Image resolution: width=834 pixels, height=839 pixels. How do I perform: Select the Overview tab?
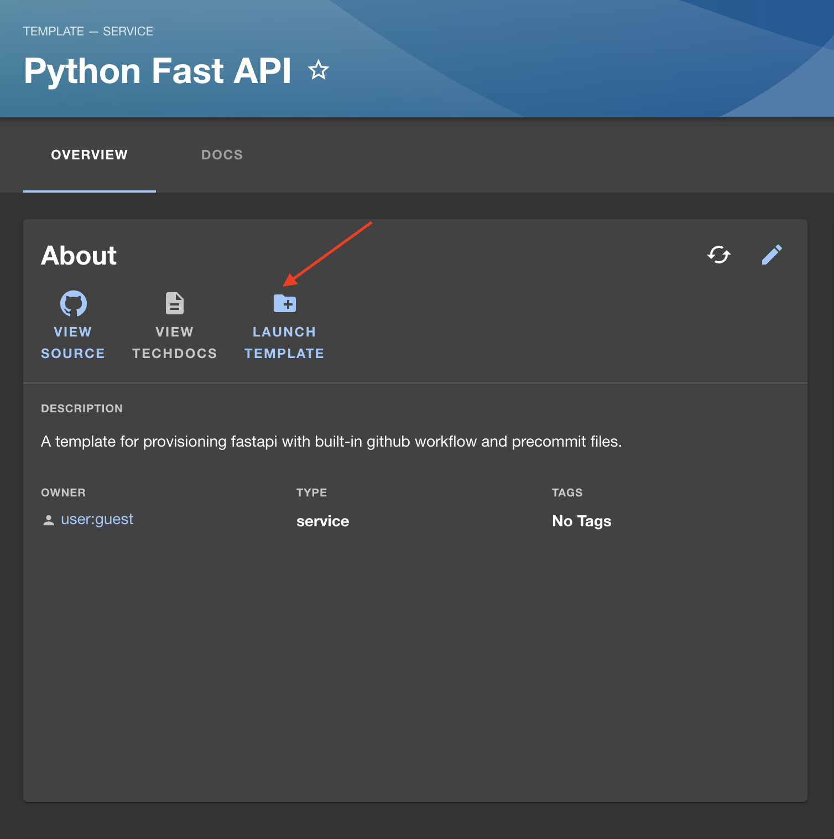(89, 155)
